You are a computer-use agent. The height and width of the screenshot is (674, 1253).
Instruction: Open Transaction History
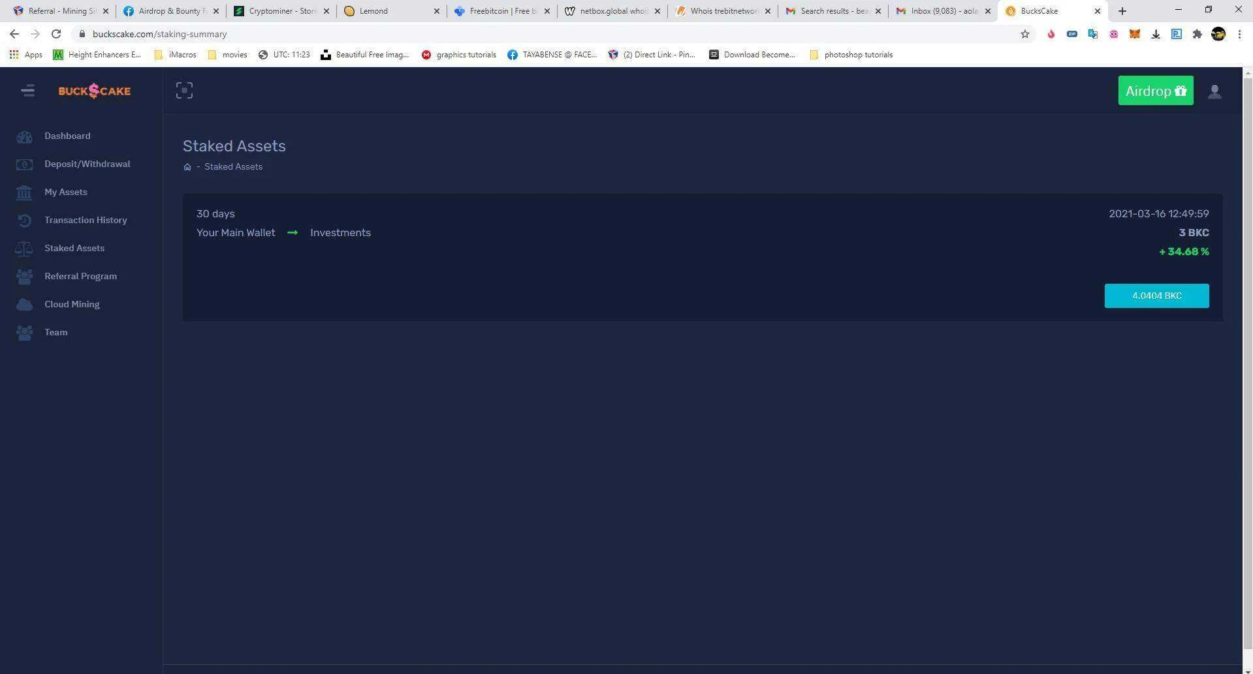click(x=86, y=220)
